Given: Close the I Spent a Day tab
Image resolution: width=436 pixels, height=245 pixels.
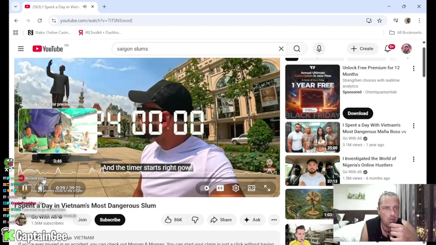Looking at the screenshot, I should 92,6.
